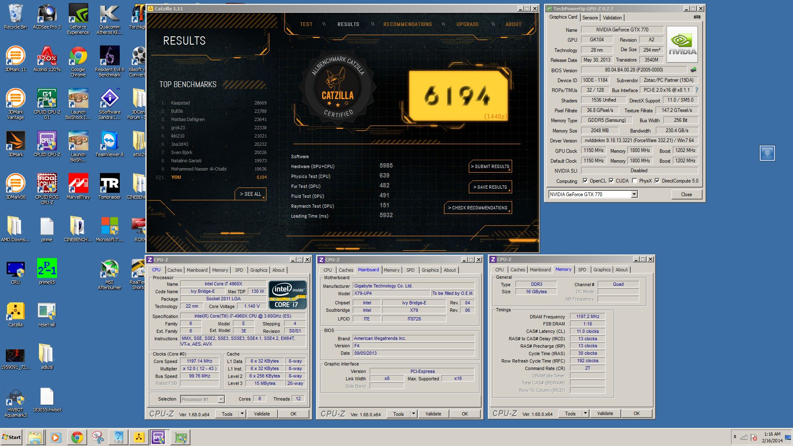
Task: Open MarvellTray desktop shortcut
Action: pyautogui.click(x=78, y=187)
